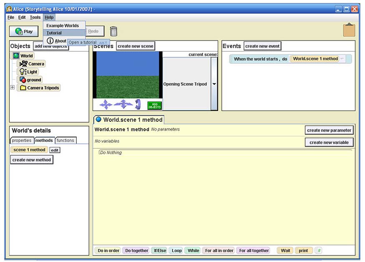
Task: Click the scene preview thumbnail
Action: [x=128, y=75]
